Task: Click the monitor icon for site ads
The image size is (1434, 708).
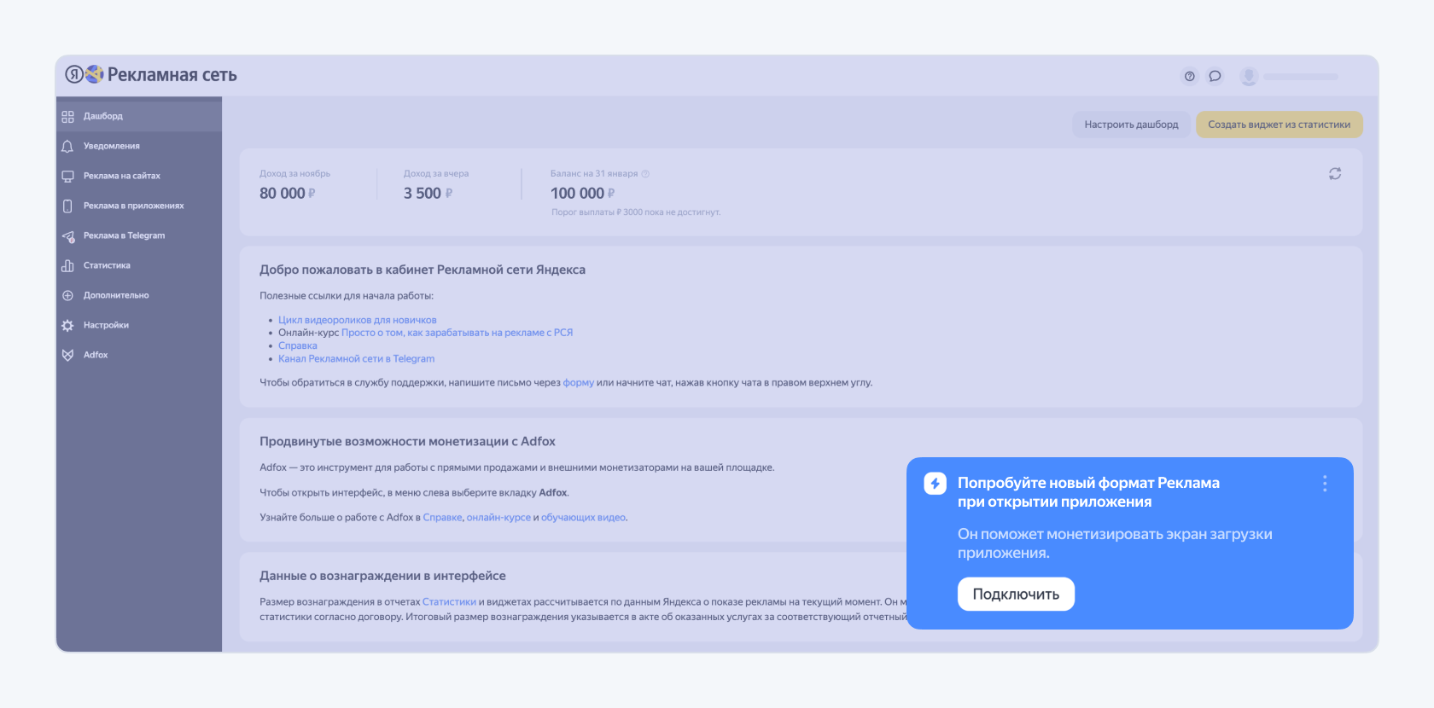Action: (x=67, y=176)
